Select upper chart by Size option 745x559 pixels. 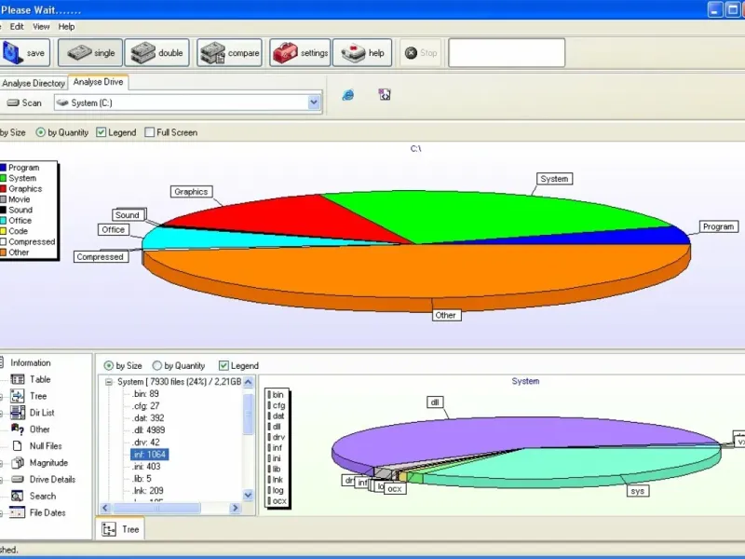point(12,132)
